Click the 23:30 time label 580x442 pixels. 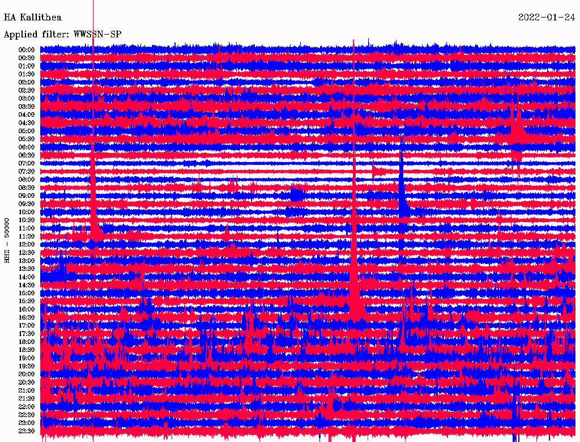(x=26, y=431)
